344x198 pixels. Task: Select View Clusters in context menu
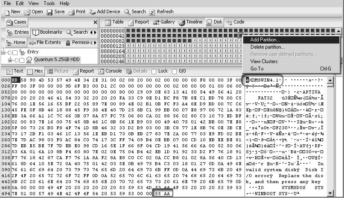pyautogui.click(x=264, y=61)
